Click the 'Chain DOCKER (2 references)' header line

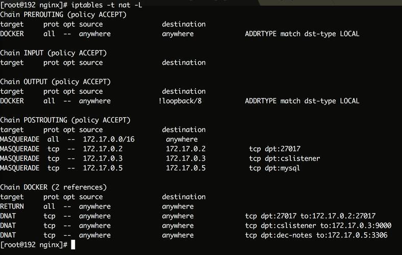tap(54, 187)
